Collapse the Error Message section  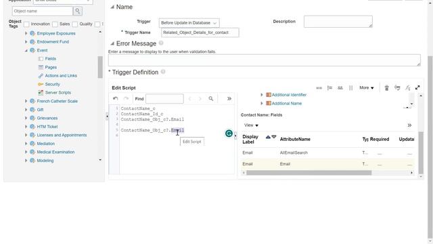(112, 43)
